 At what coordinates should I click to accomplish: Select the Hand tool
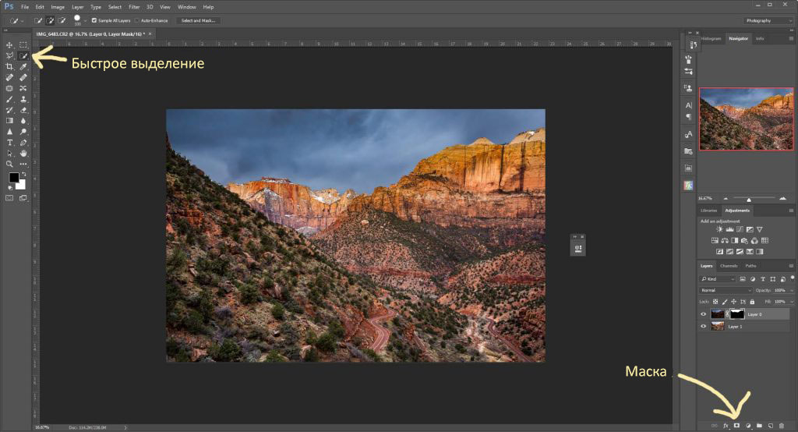pyautogui.click(x=23, y=154)
